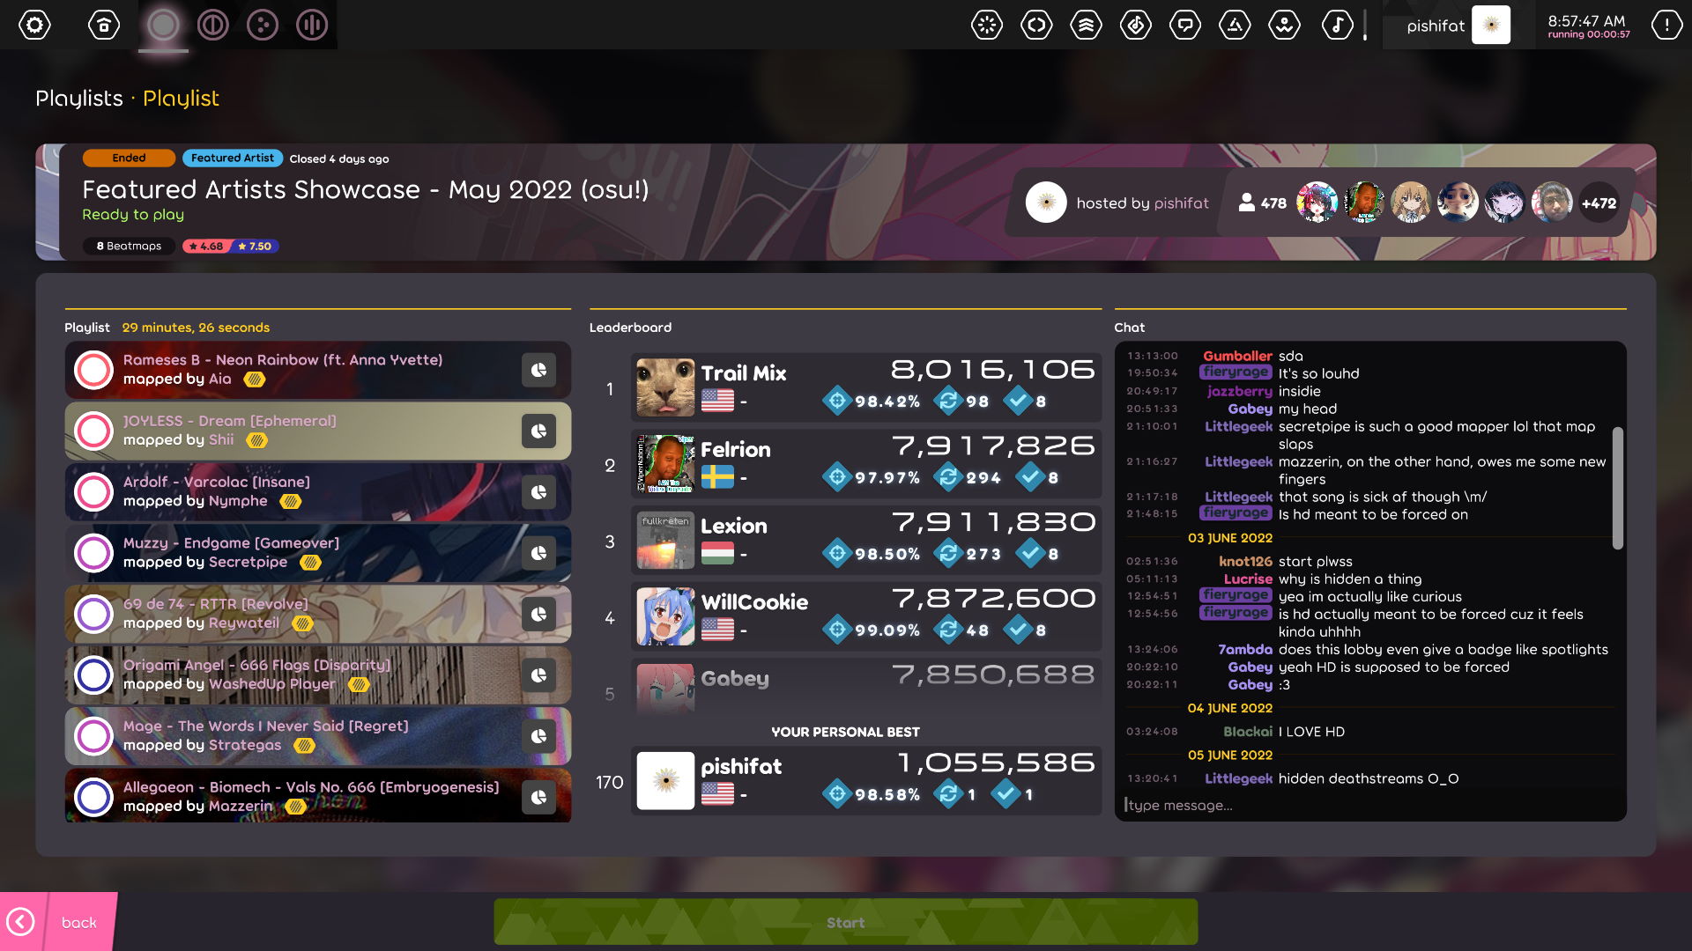
Task: Toggle the queue icon for Allegaeon Biomech map
Action: coord(539,797)
